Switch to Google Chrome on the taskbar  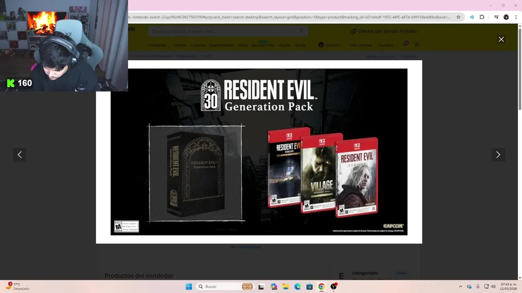(321, 286)
